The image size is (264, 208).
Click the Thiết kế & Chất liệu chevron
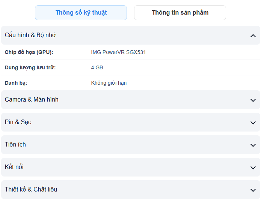tap(253, 190)
